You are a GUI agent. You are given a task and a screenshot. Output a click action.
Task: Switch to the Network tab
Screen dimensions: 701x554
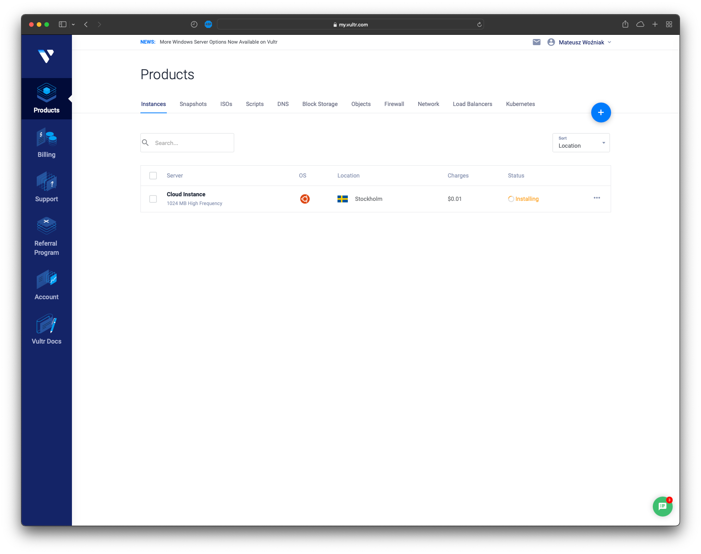(x=429, y=104)
